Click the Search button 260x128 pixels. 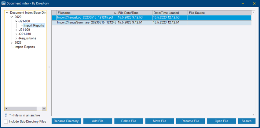point(247,121)
